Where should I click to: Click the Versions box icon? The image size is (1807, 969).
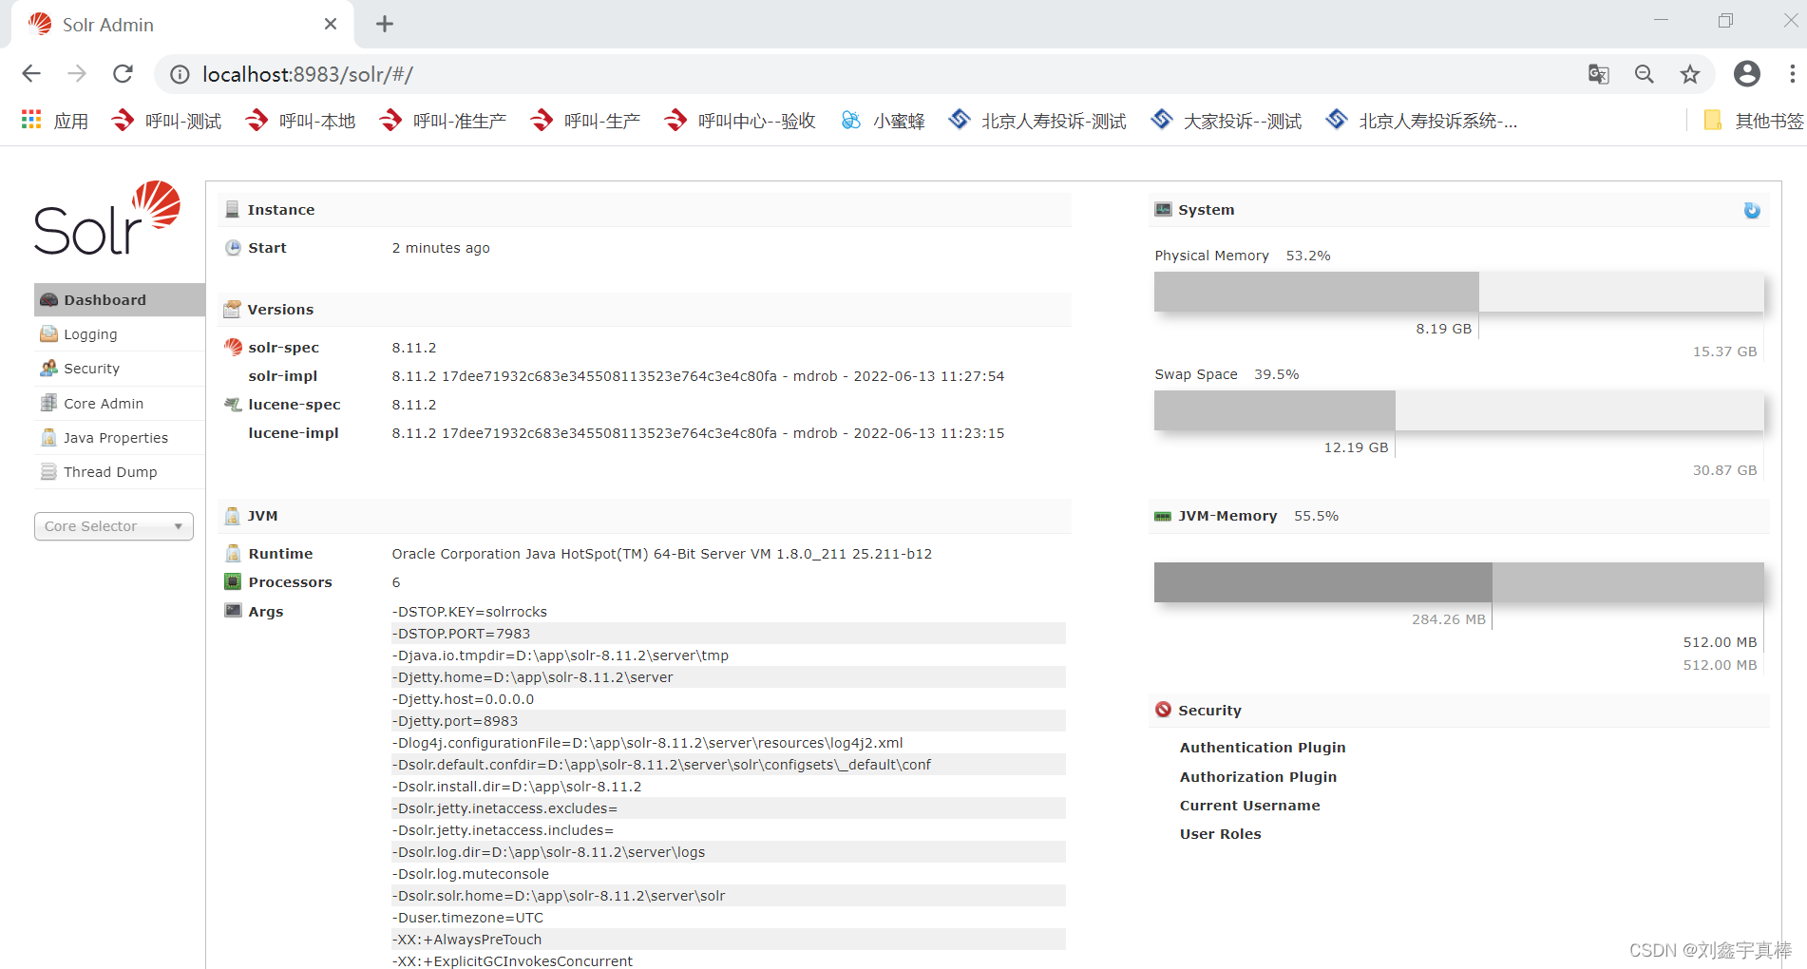tap(232, 309)
